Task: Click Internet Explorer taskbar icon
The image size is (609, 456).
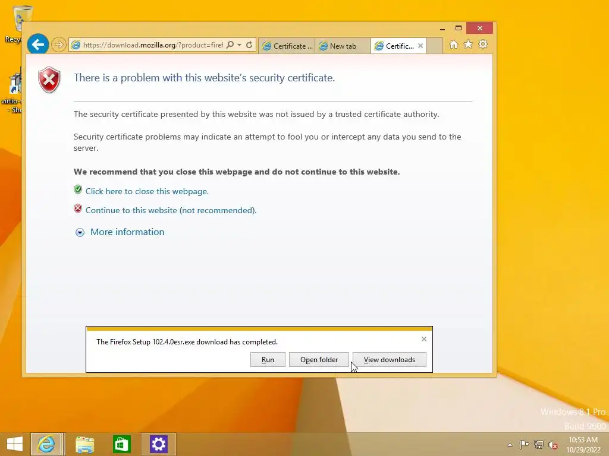Action: click(46, 444)
